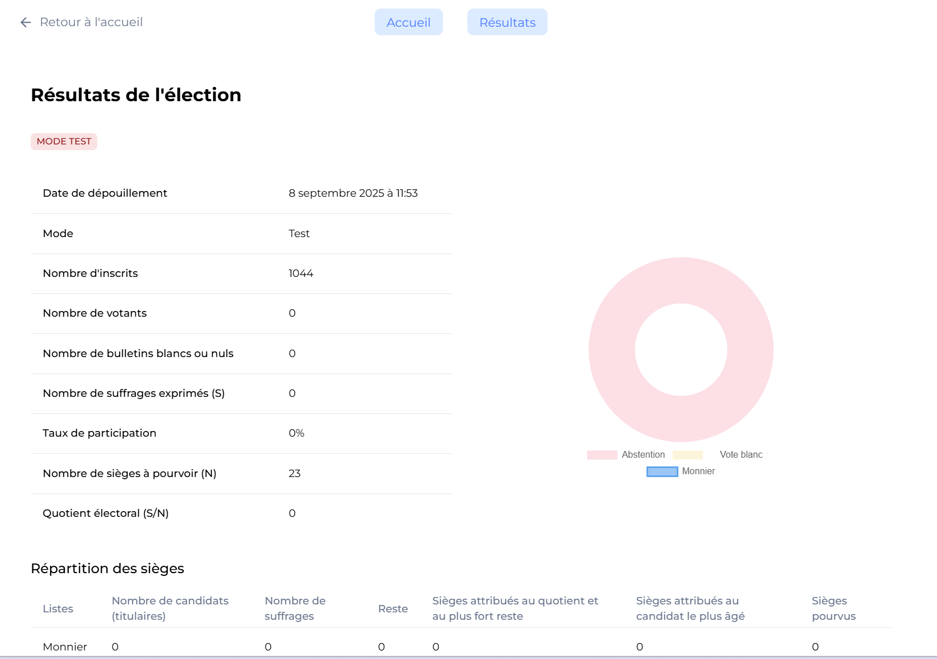Click the Date de dépouillement row

pyautogui.click(x=241, y=193)
